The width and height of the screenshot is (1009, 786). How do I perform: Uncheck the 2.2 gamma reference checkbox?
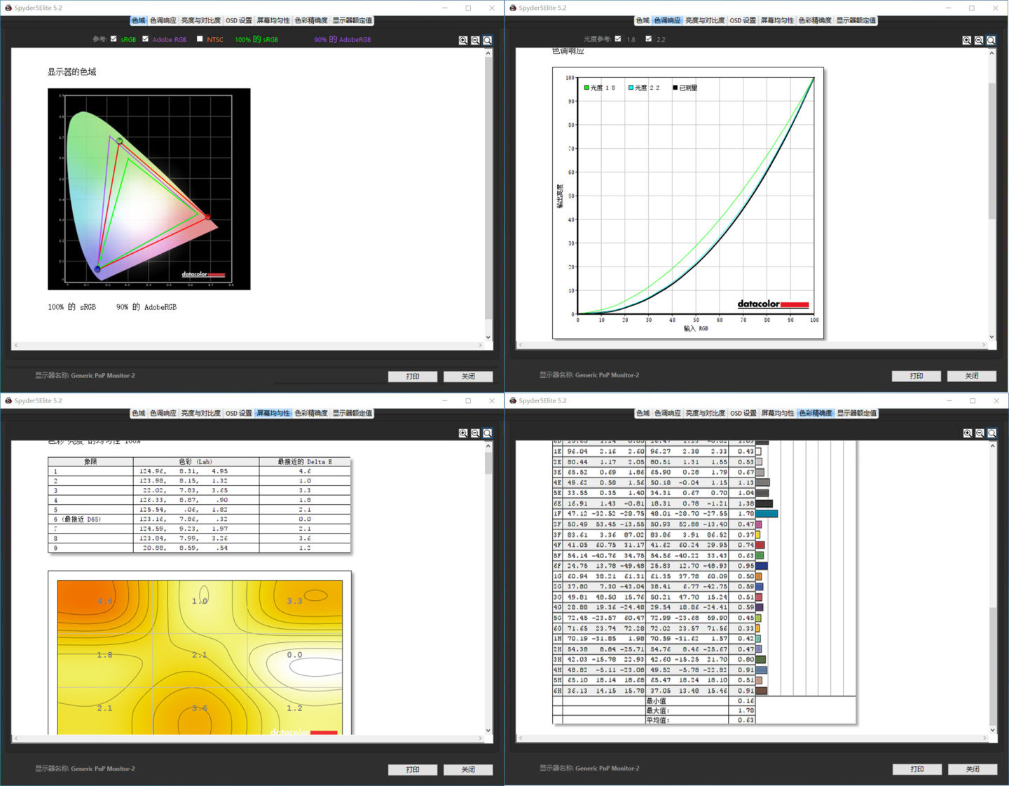(x=648, y=39)
